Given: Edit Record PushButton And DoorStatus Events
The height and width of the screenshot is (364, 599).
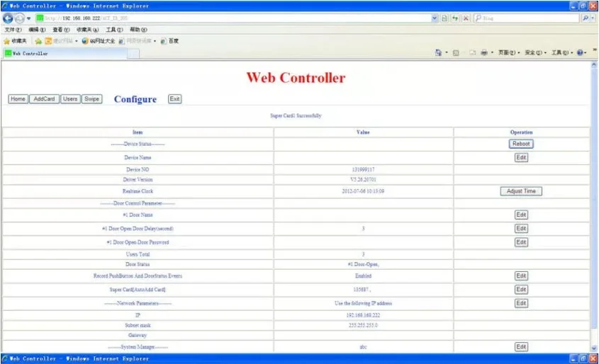Looking at the screenshot, I should click(x=521, y=276).
